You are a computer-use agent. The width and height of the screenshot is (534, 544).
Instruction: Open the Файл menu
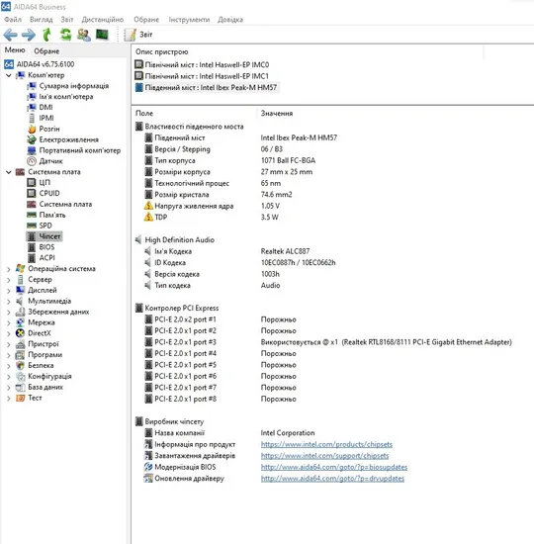(13, 20)
